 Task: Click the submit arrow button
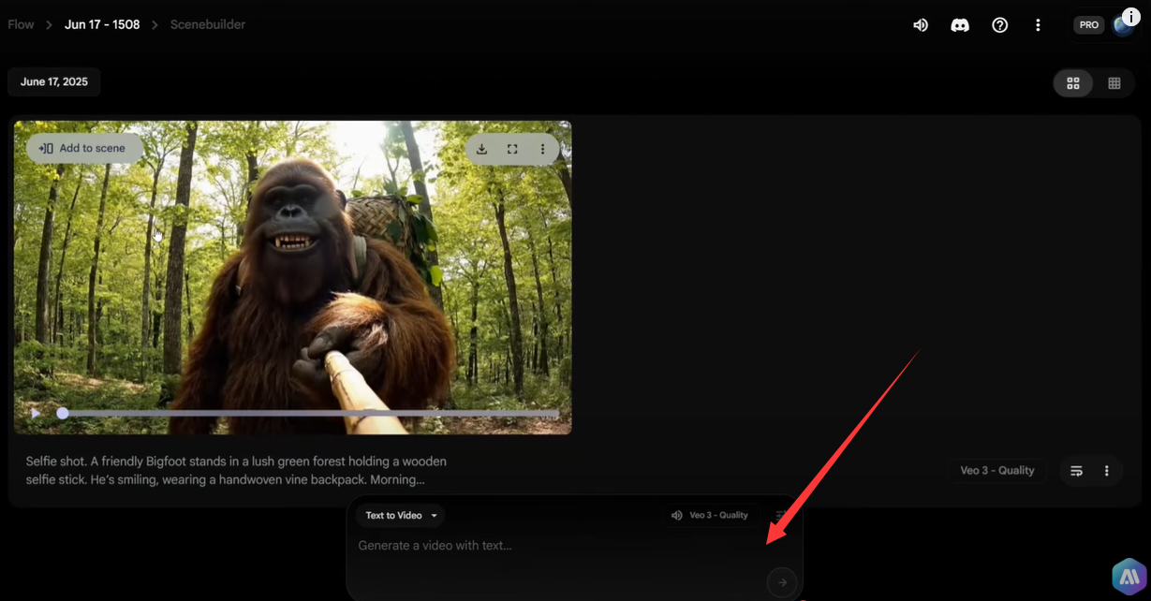tap(782, 582)
